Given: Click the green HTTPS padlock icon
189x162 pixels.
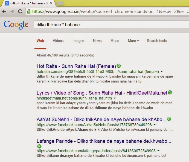Looking at the screenshot, I should point(29,12).
